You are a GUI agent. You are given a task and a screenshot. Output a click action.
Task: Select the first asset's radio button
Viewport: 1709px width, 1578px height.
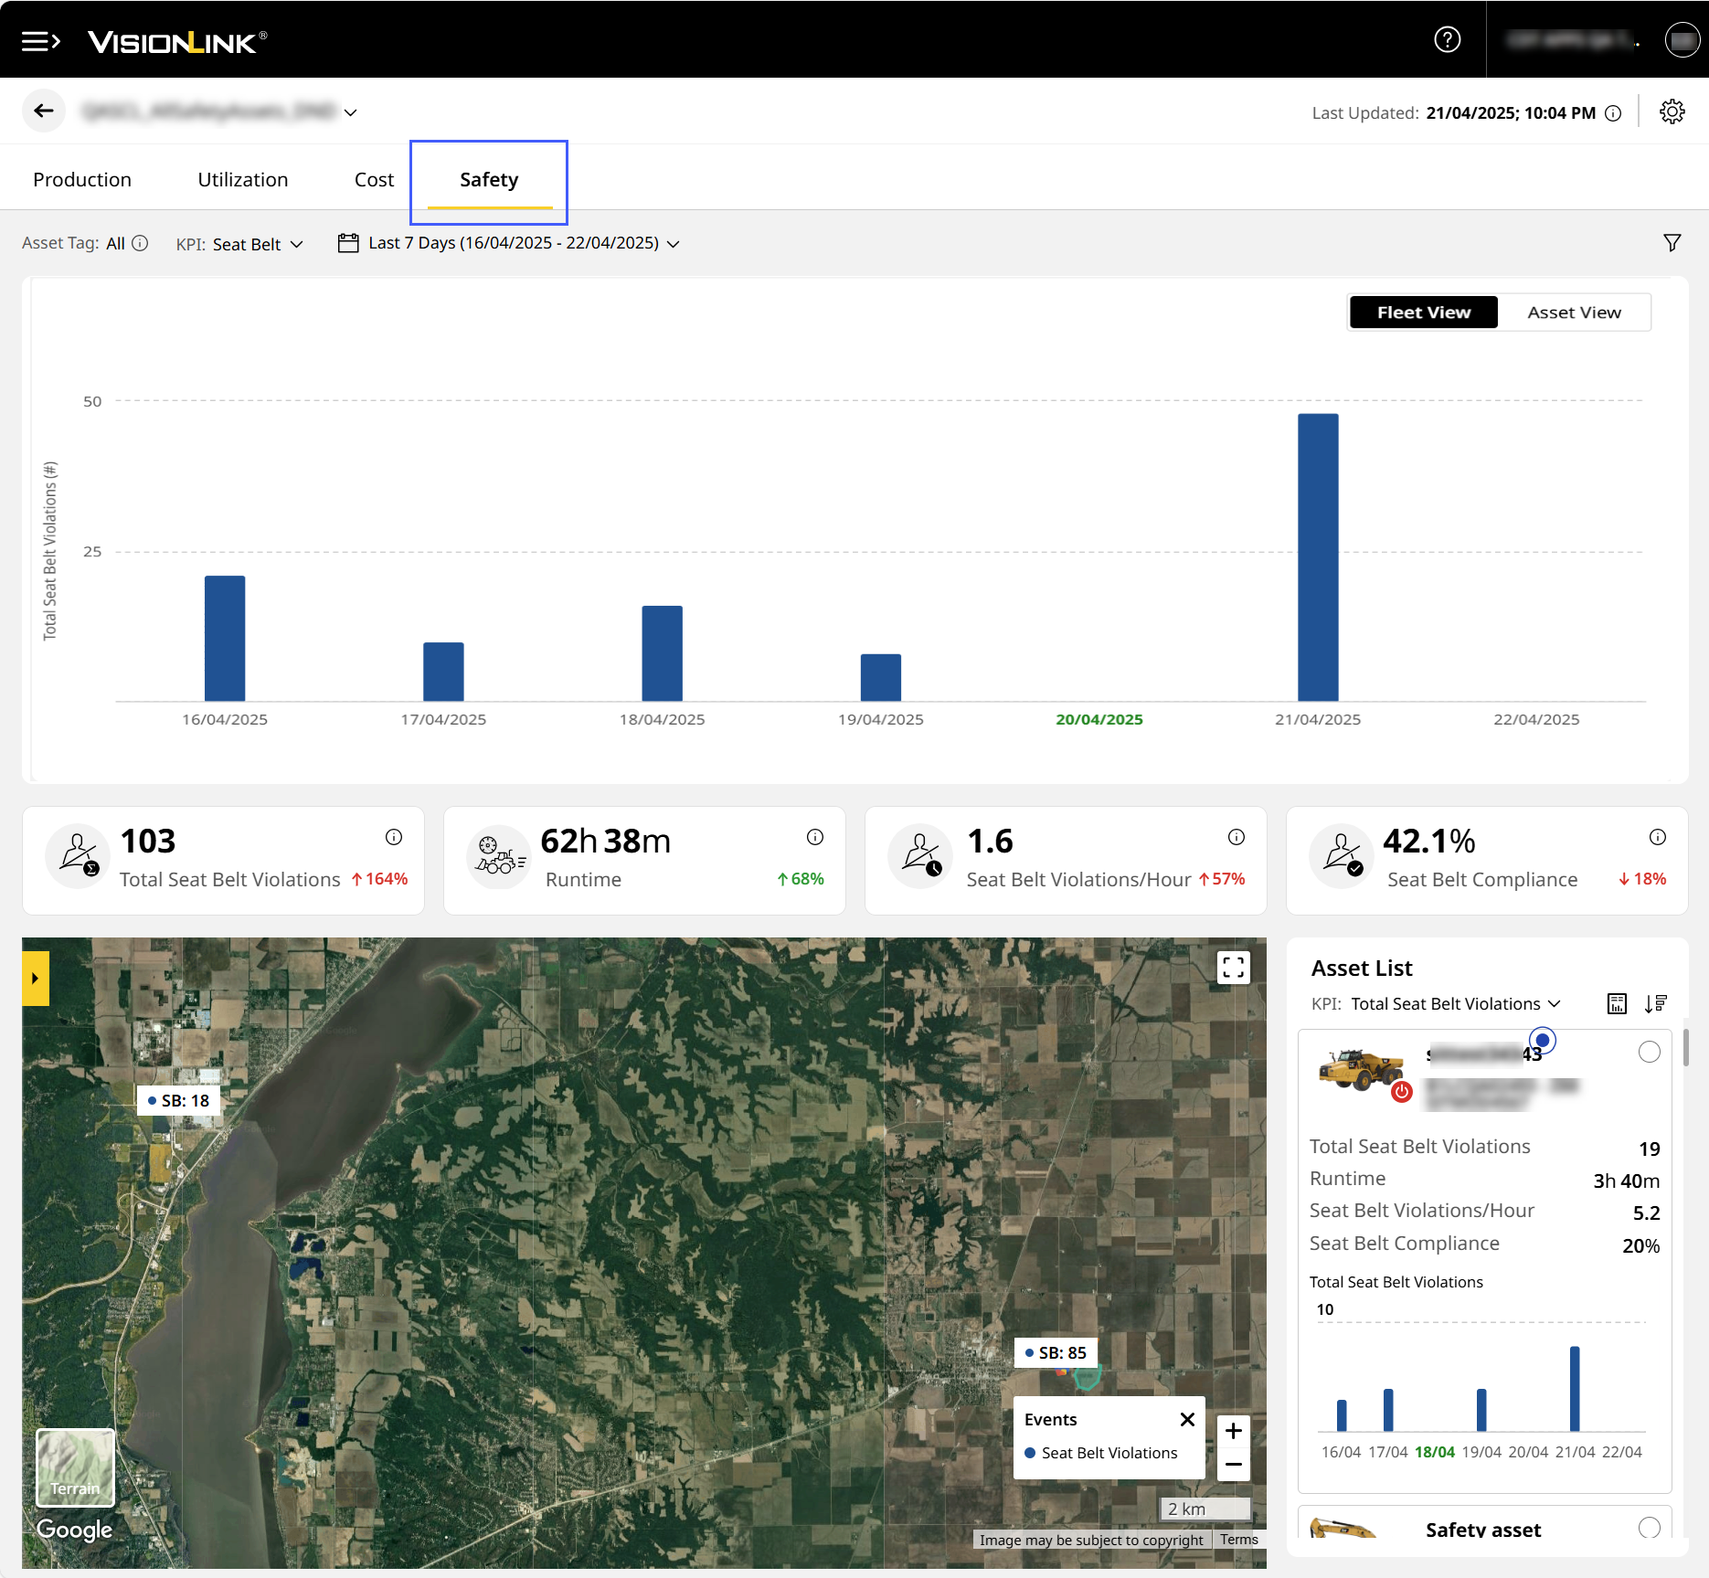tap(1649, 1053)
